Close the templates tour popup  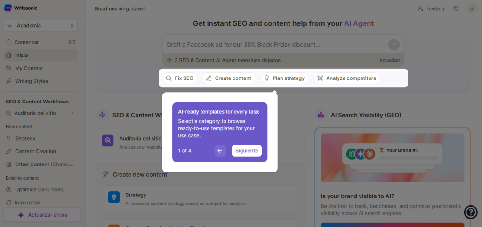[x=257, y=112]
